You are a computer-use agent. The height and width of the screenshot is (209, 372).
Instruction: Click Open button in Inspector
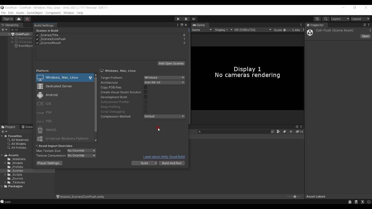pyautogui.click(x=365, y=36)
